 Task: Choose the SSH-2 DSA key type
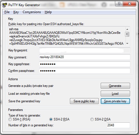pyautogui.click(x=92, y=119)
